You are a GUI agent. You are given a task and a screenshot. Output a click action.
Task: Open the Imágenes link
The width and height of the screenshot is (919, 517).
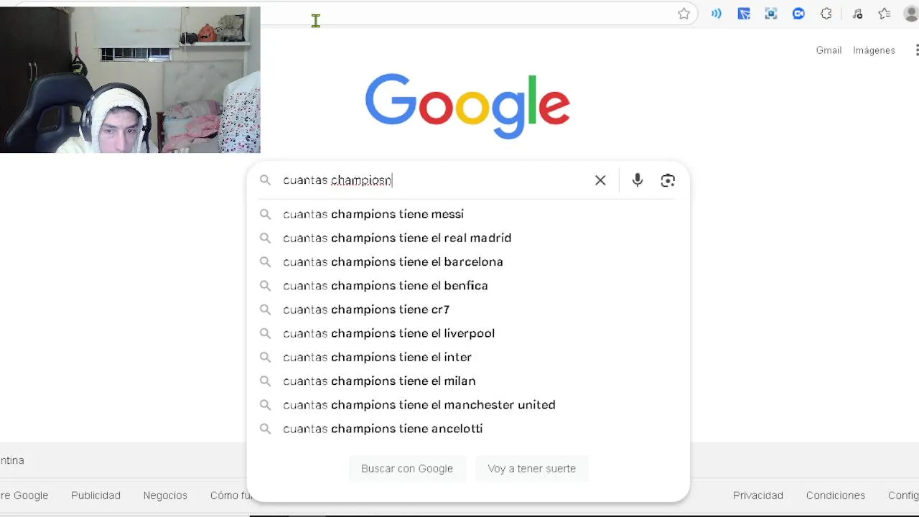pyautogui.click(x=874, y=50)
